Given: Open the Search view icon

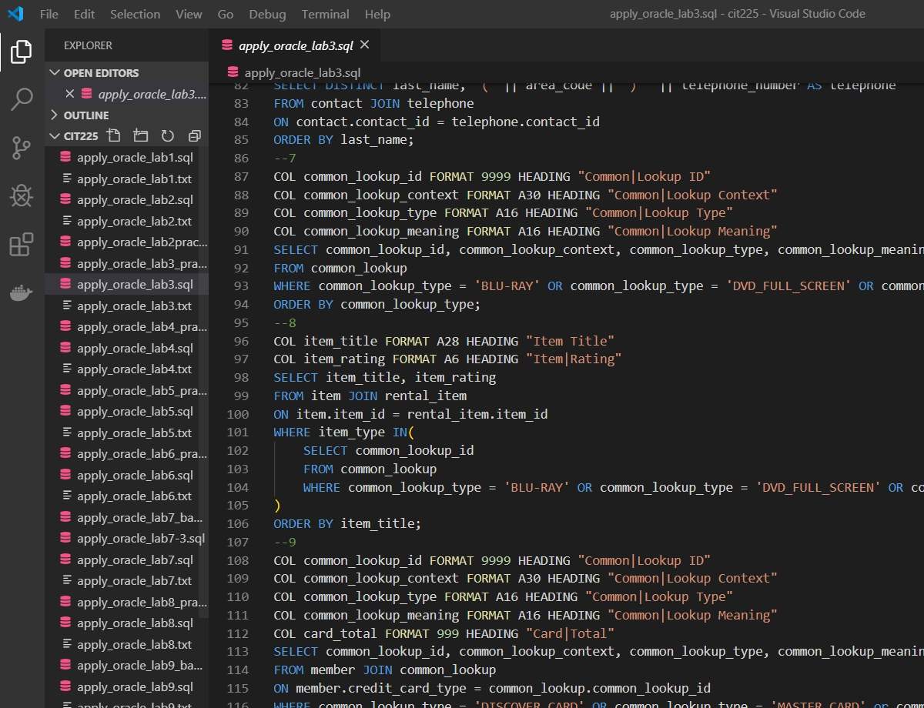Looking at the screenshot, I should [x=22, y=99].
